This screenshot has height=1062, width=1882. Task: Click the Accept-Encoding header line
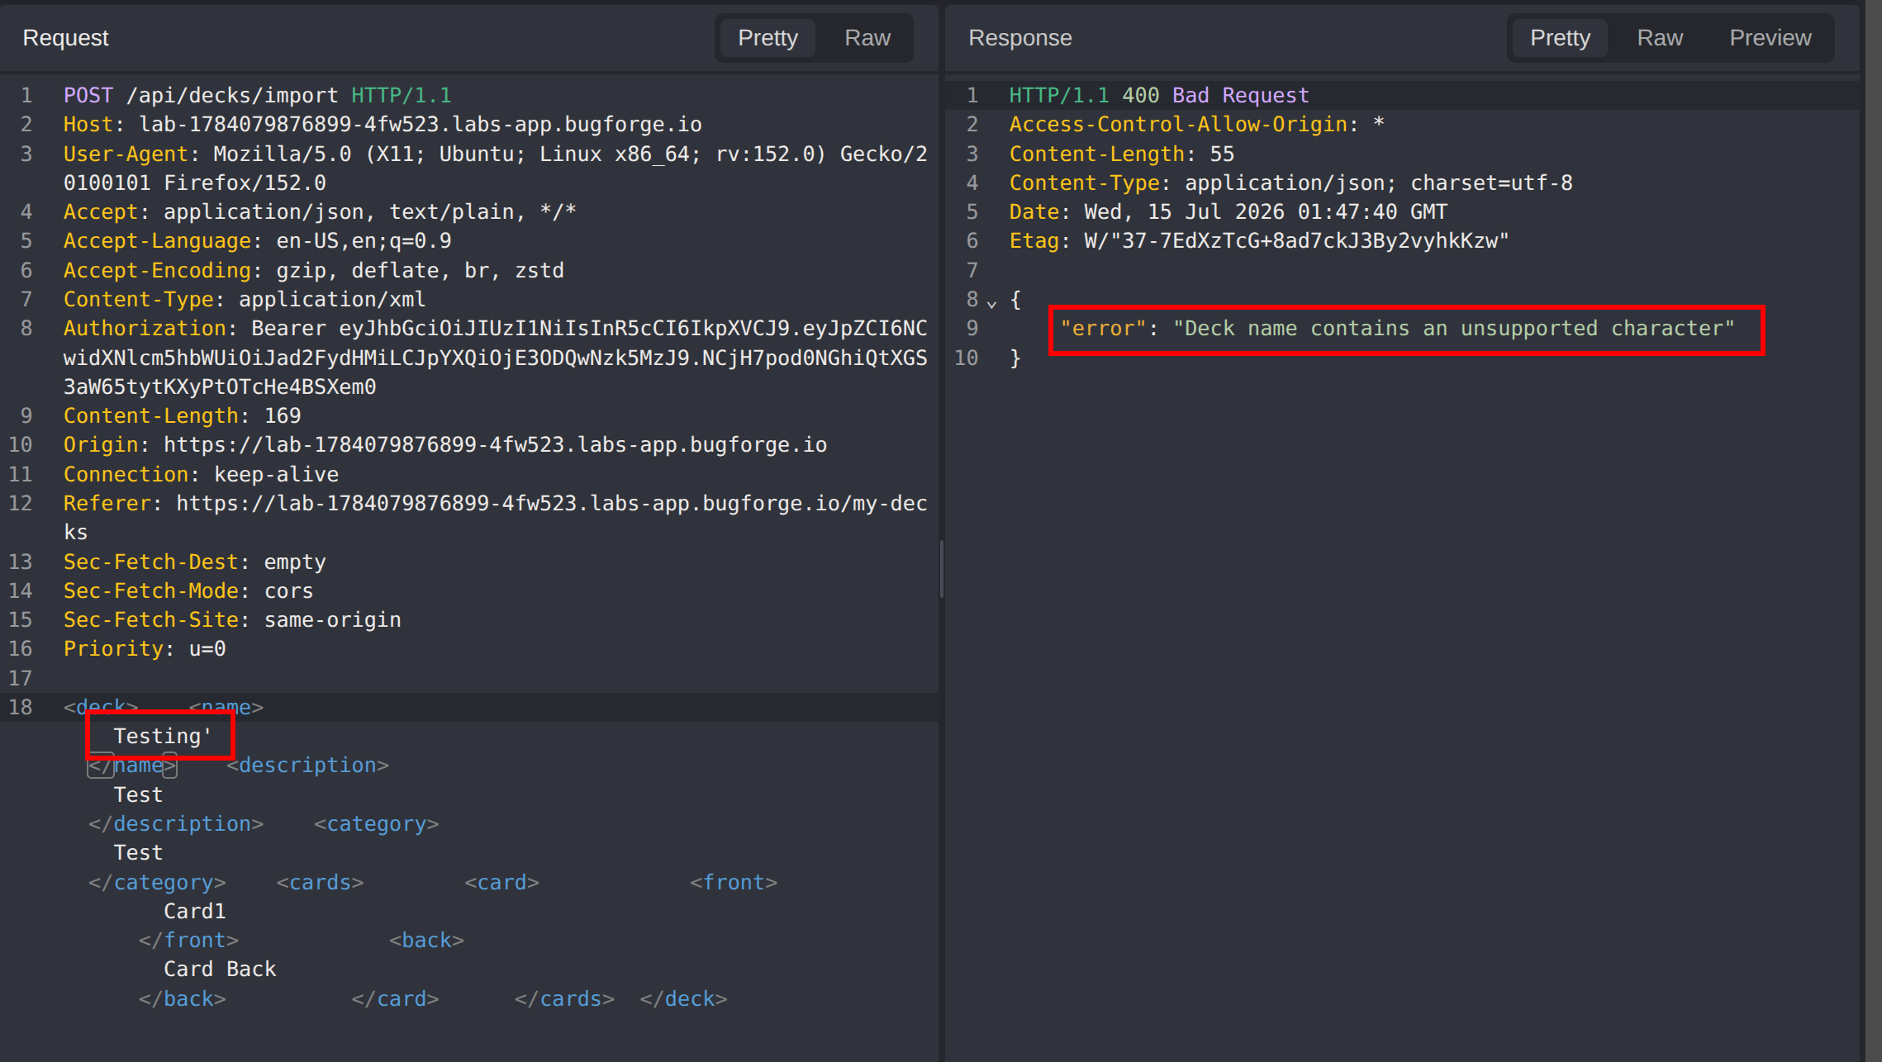[314, 271]
